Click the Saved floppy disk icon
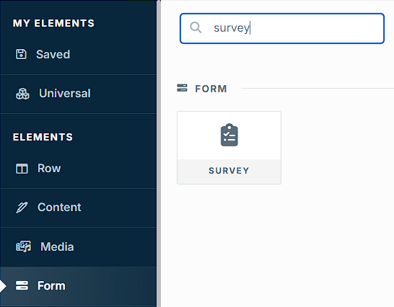The image size is (394, 307). [x=21, y=54]
